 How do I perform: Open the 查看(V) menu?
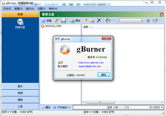(x=19, y=9)
